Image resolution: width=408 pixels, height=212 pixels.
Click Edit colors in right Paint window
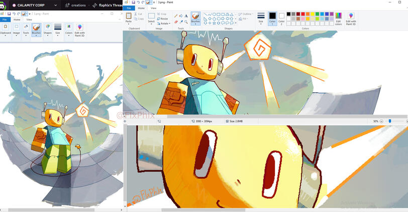[x=339, y=18]
